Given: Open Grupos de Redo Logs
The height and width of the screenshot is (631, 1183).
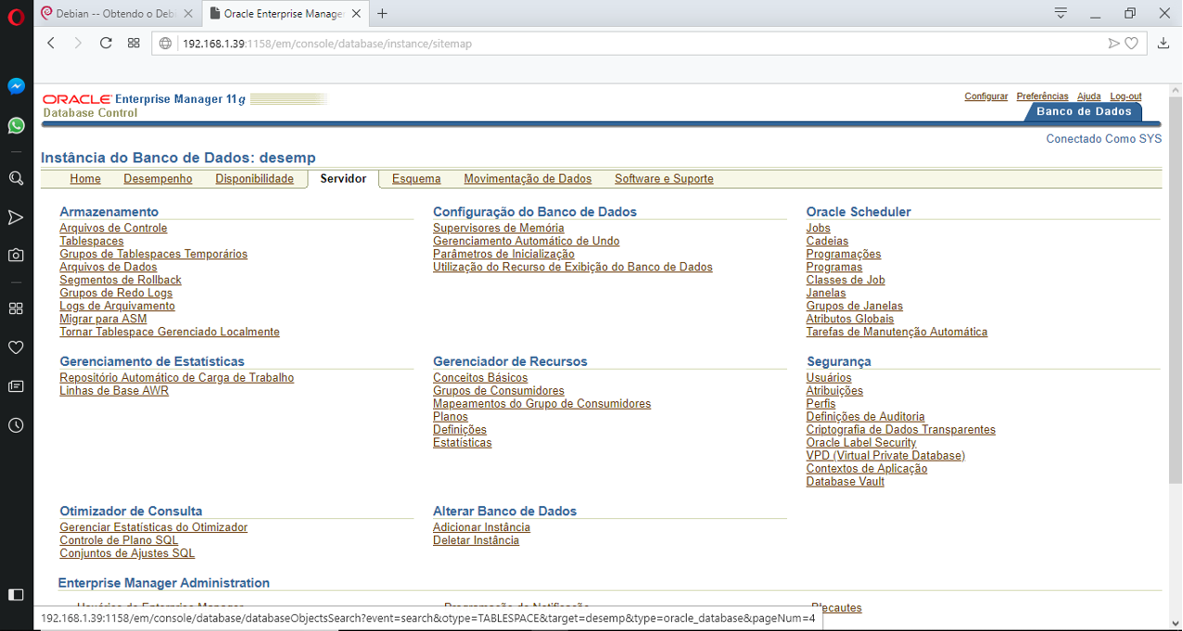Looking at the screenshot, I should [116, 293].
